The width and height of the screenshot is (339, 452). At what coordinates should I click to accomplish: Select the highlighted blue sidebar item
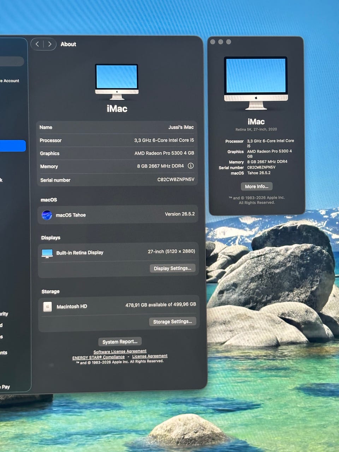13,146
